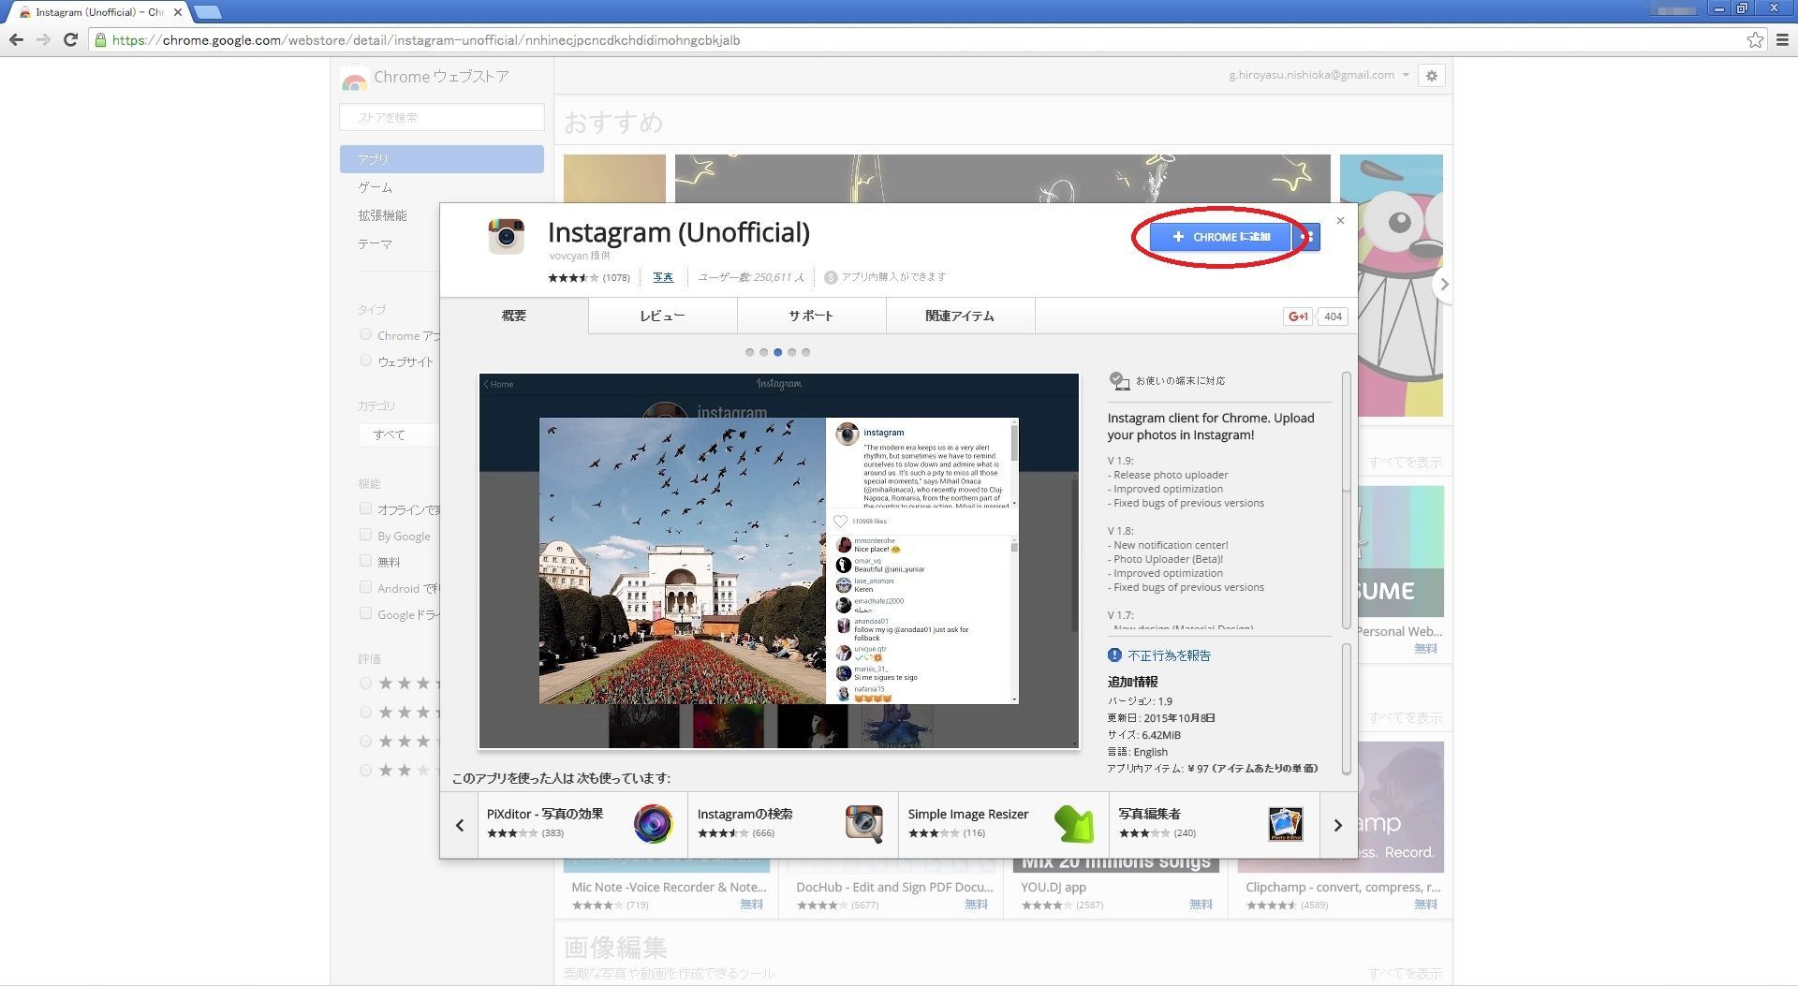Select the fifth screenshot pagination dot
The height and width of the screenshot is (986, 1798).
(805, 352)
